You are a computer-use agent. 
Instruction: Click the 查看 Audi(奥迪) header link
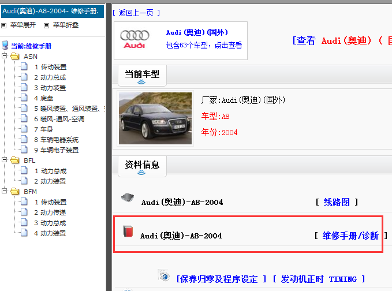click(342, 40)
